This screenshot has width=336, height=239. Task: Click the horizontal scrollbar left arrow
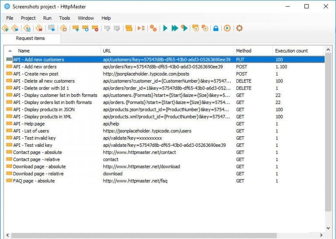(8, 235)
